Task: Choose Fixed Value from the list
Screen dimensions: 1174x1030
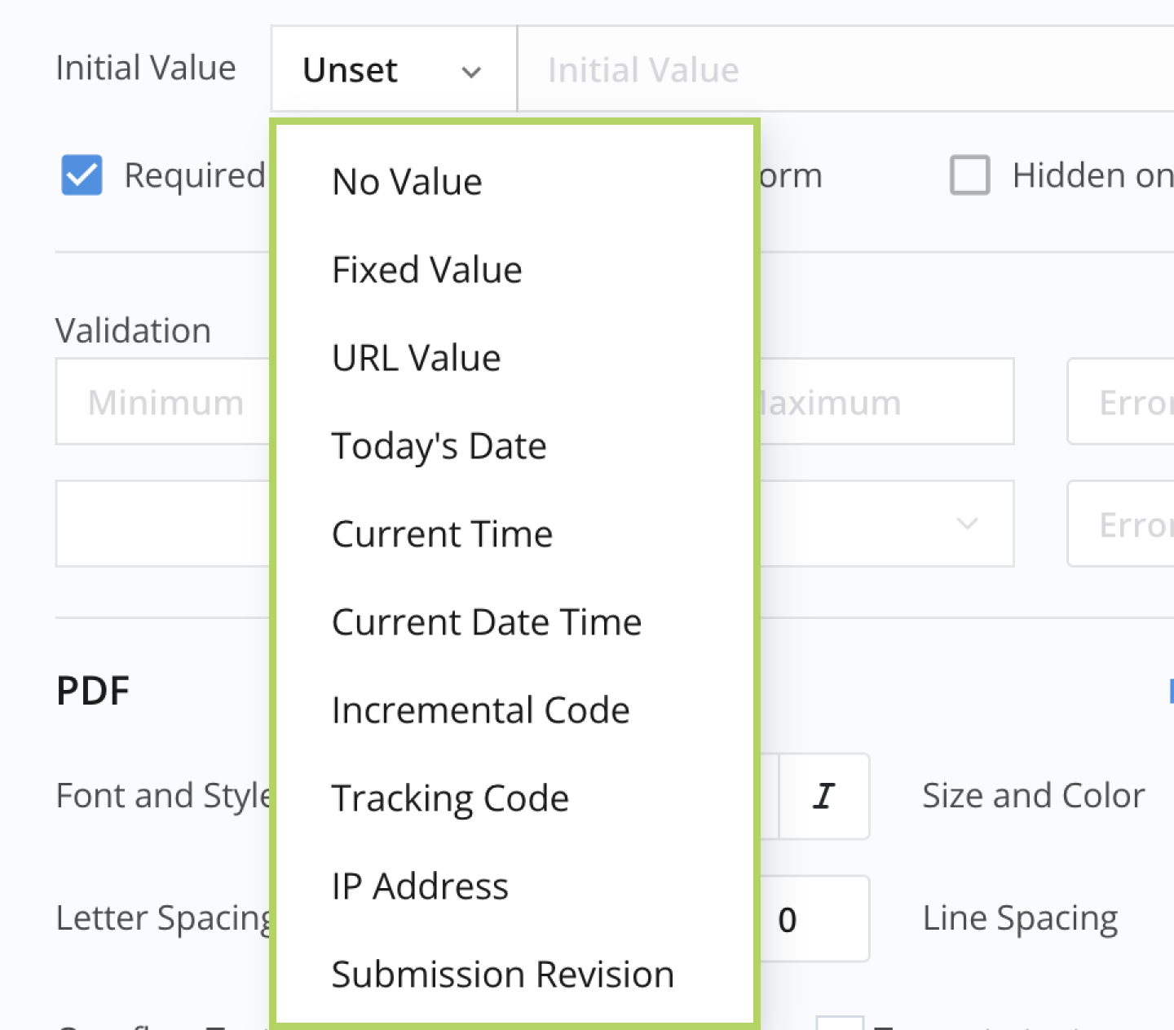Action: 426,270
